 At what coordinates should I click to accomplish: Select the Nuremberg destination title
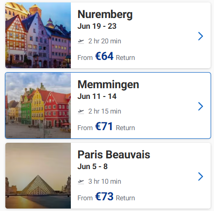(105, 15)
